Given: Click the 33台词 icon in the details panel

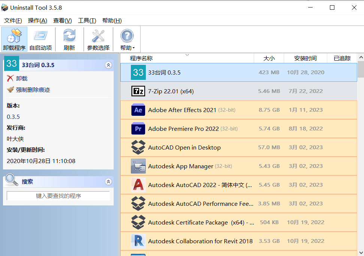Looking at the screenshot, I should pos(12,63).
